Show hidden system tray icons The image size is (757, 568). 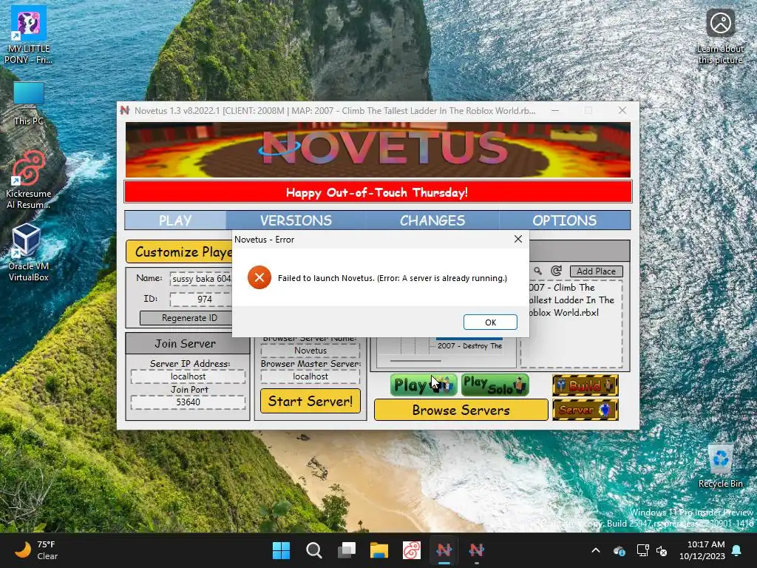tap(596, 550)
